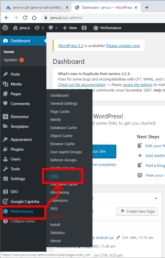Click the Add a blog post link
165x258 pixels.
155,165
